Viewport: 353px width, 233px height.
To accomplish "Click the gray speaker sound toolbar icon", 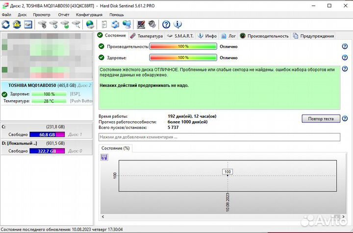I will click(152, 24).
